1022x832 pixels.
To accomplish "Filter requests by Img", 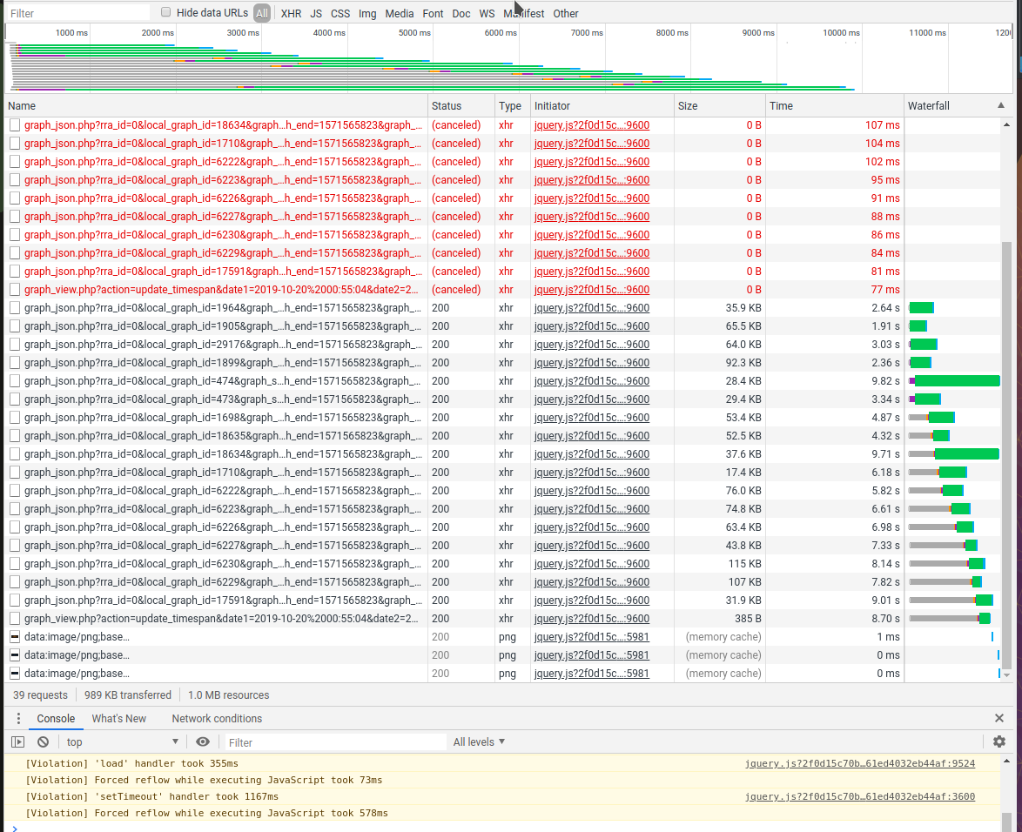I will 367,13.
